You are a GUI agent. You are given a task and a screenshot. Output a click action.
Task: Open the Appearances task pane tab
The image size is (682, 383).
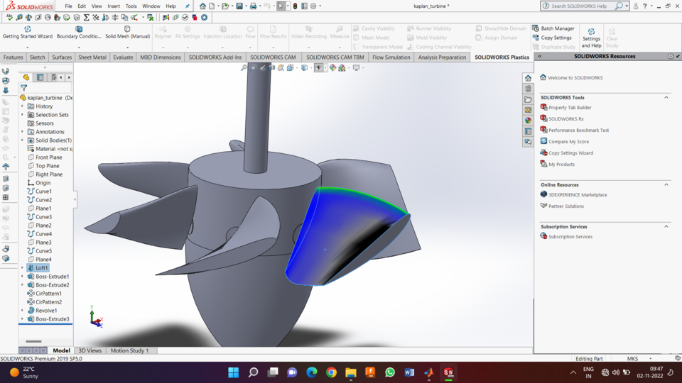point(528,121)
